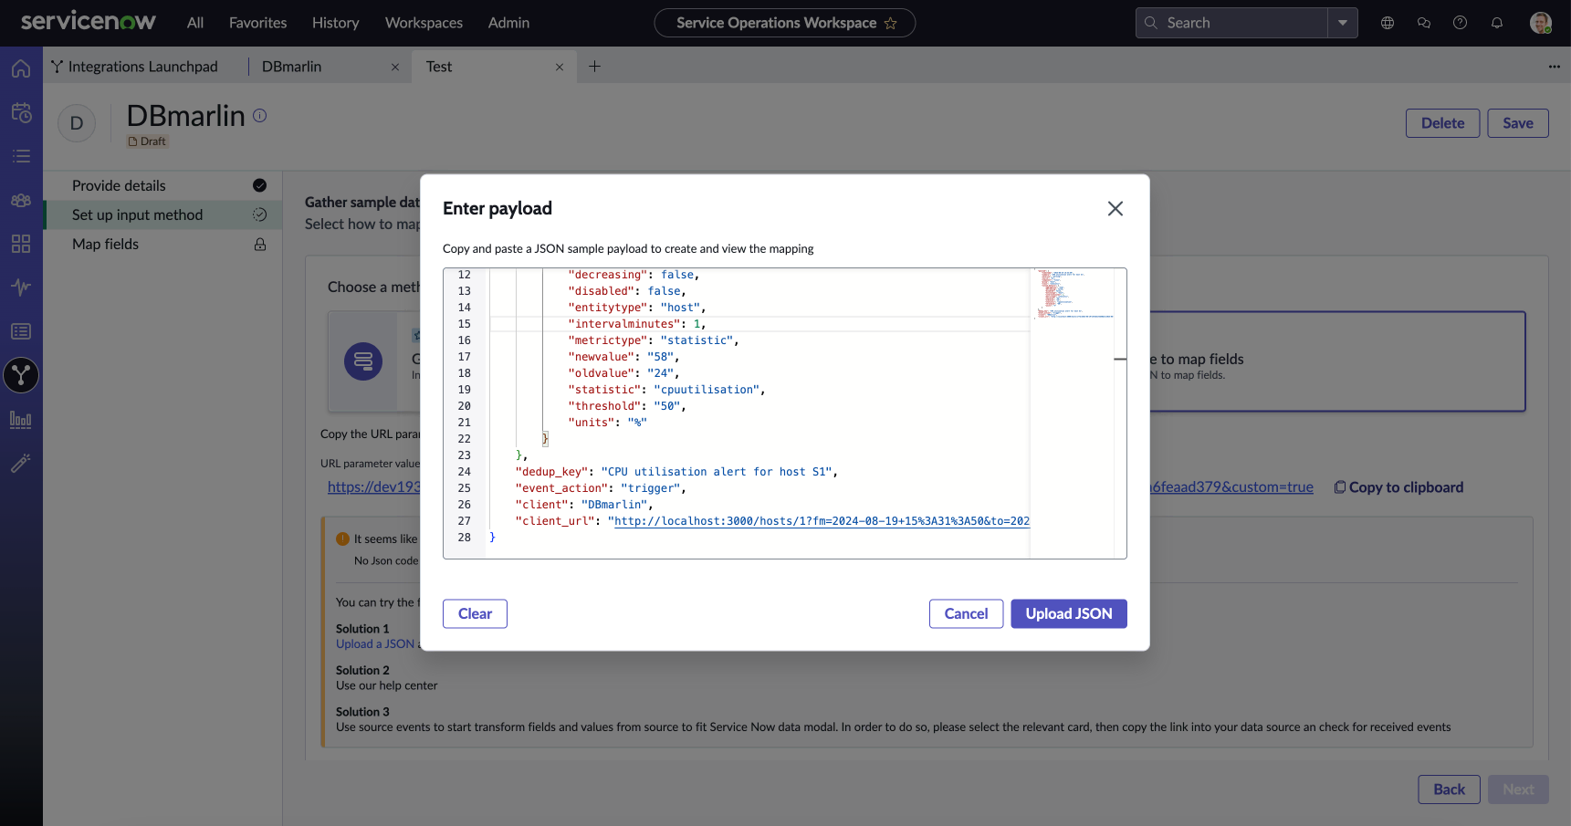Click the info icon next to DBmarlin

click(x=260, y=115)
